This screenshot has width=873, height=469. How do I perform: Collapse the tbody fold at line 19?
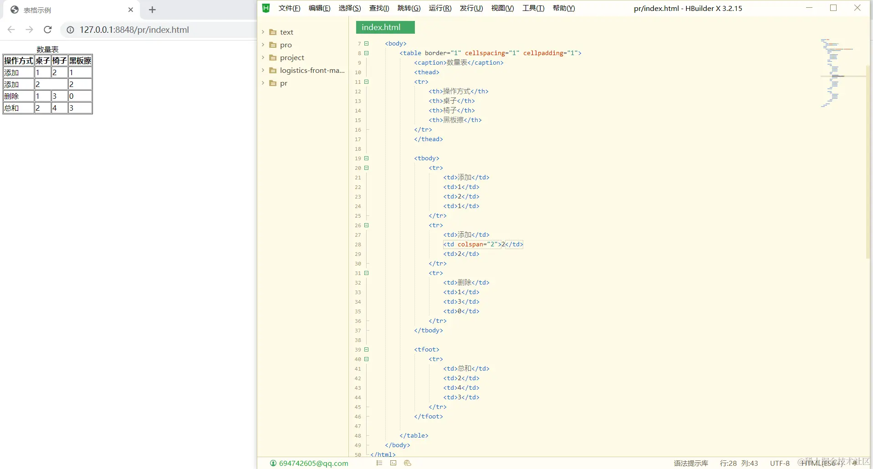coord(366,158)
